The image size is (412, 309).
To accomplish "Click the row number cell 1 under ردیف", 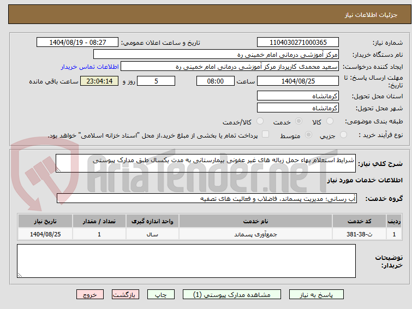I will coord(394,234).
